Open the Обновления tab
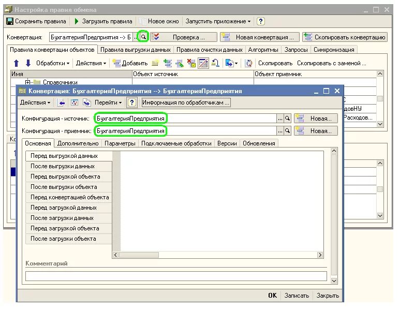This screenshot has height=309, width=399. [259, 143]
